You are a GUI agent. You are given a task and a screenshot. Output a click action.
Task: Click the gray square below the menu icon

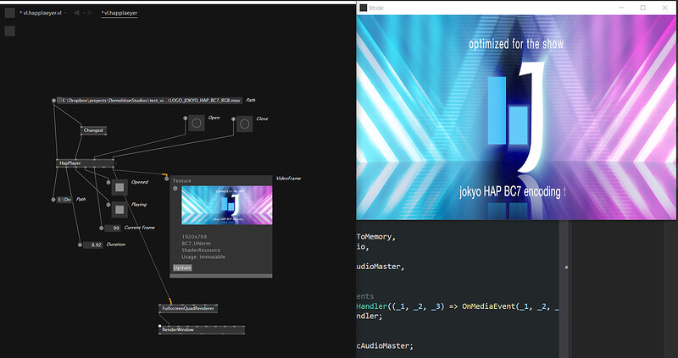pyautogui.click(x=9, y=31)
